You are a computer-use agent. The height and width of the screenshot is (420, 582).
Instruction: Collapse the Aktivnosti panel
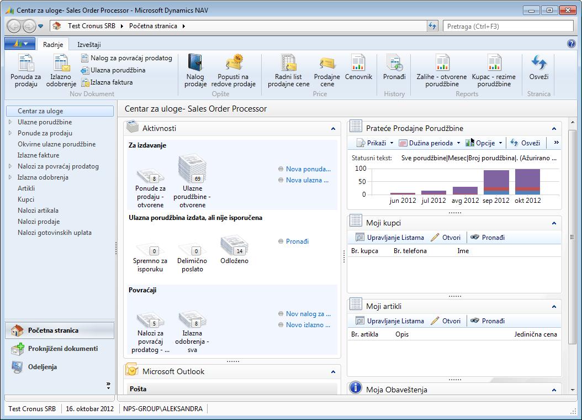[x=333, y=129]
